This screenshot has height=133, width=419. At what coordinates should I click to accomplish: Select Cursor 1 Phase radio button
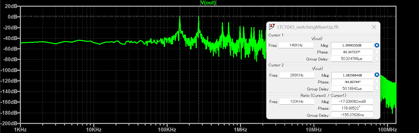pos(377,52)
